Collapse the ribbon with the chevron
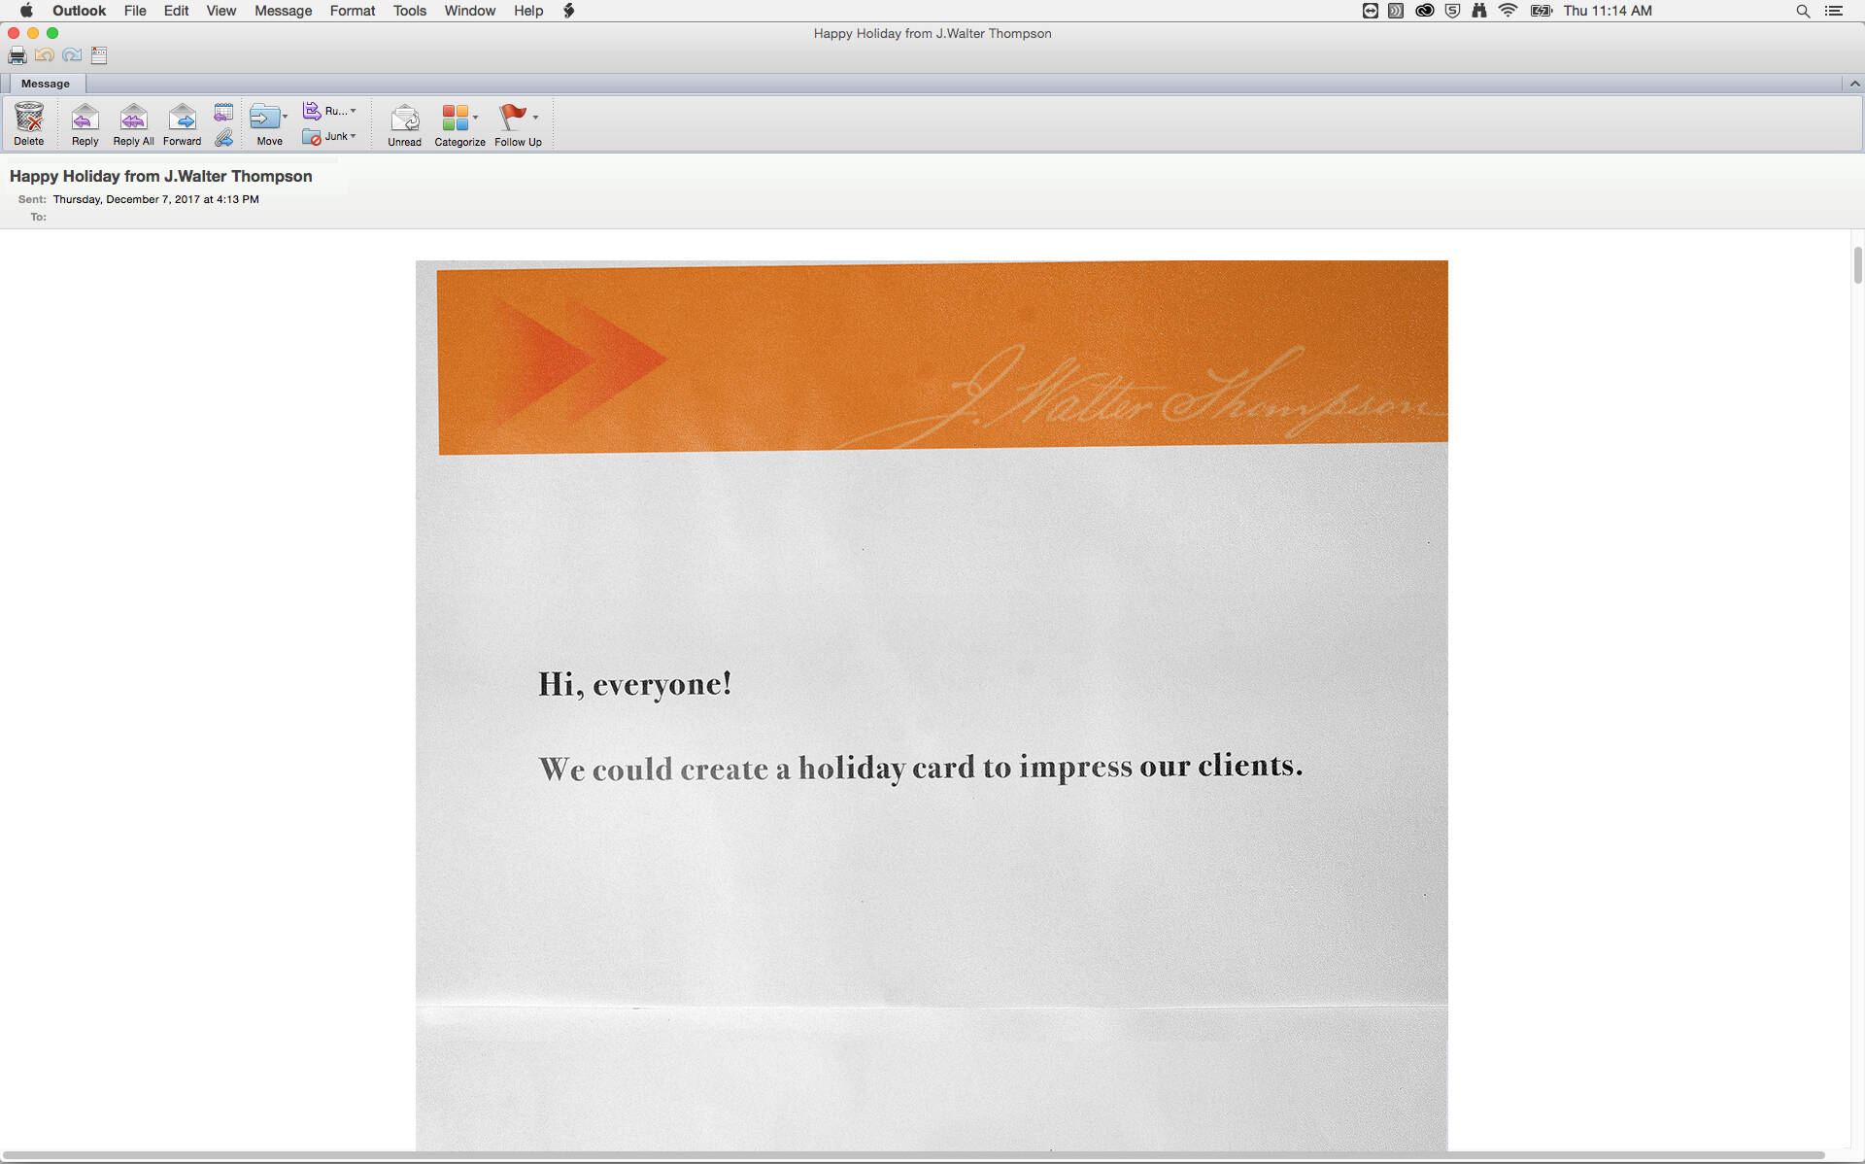The image size is (1865, 1164). (1854, 84)
